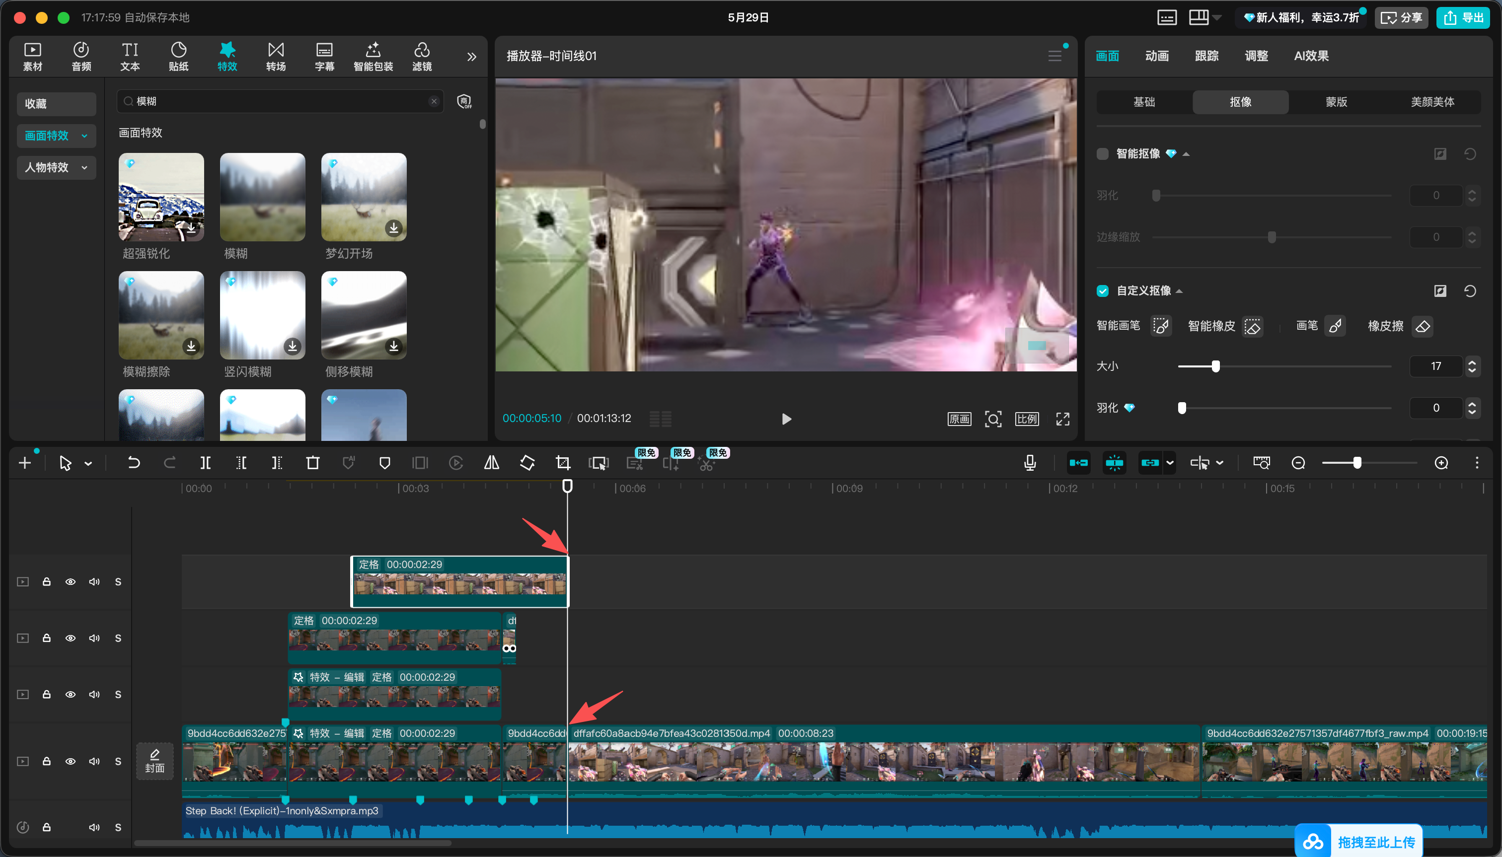Uncheck the 自定义抠像 checkbox
Image resolution: width=1502 pixels, height=857 pixels.
1103,291
